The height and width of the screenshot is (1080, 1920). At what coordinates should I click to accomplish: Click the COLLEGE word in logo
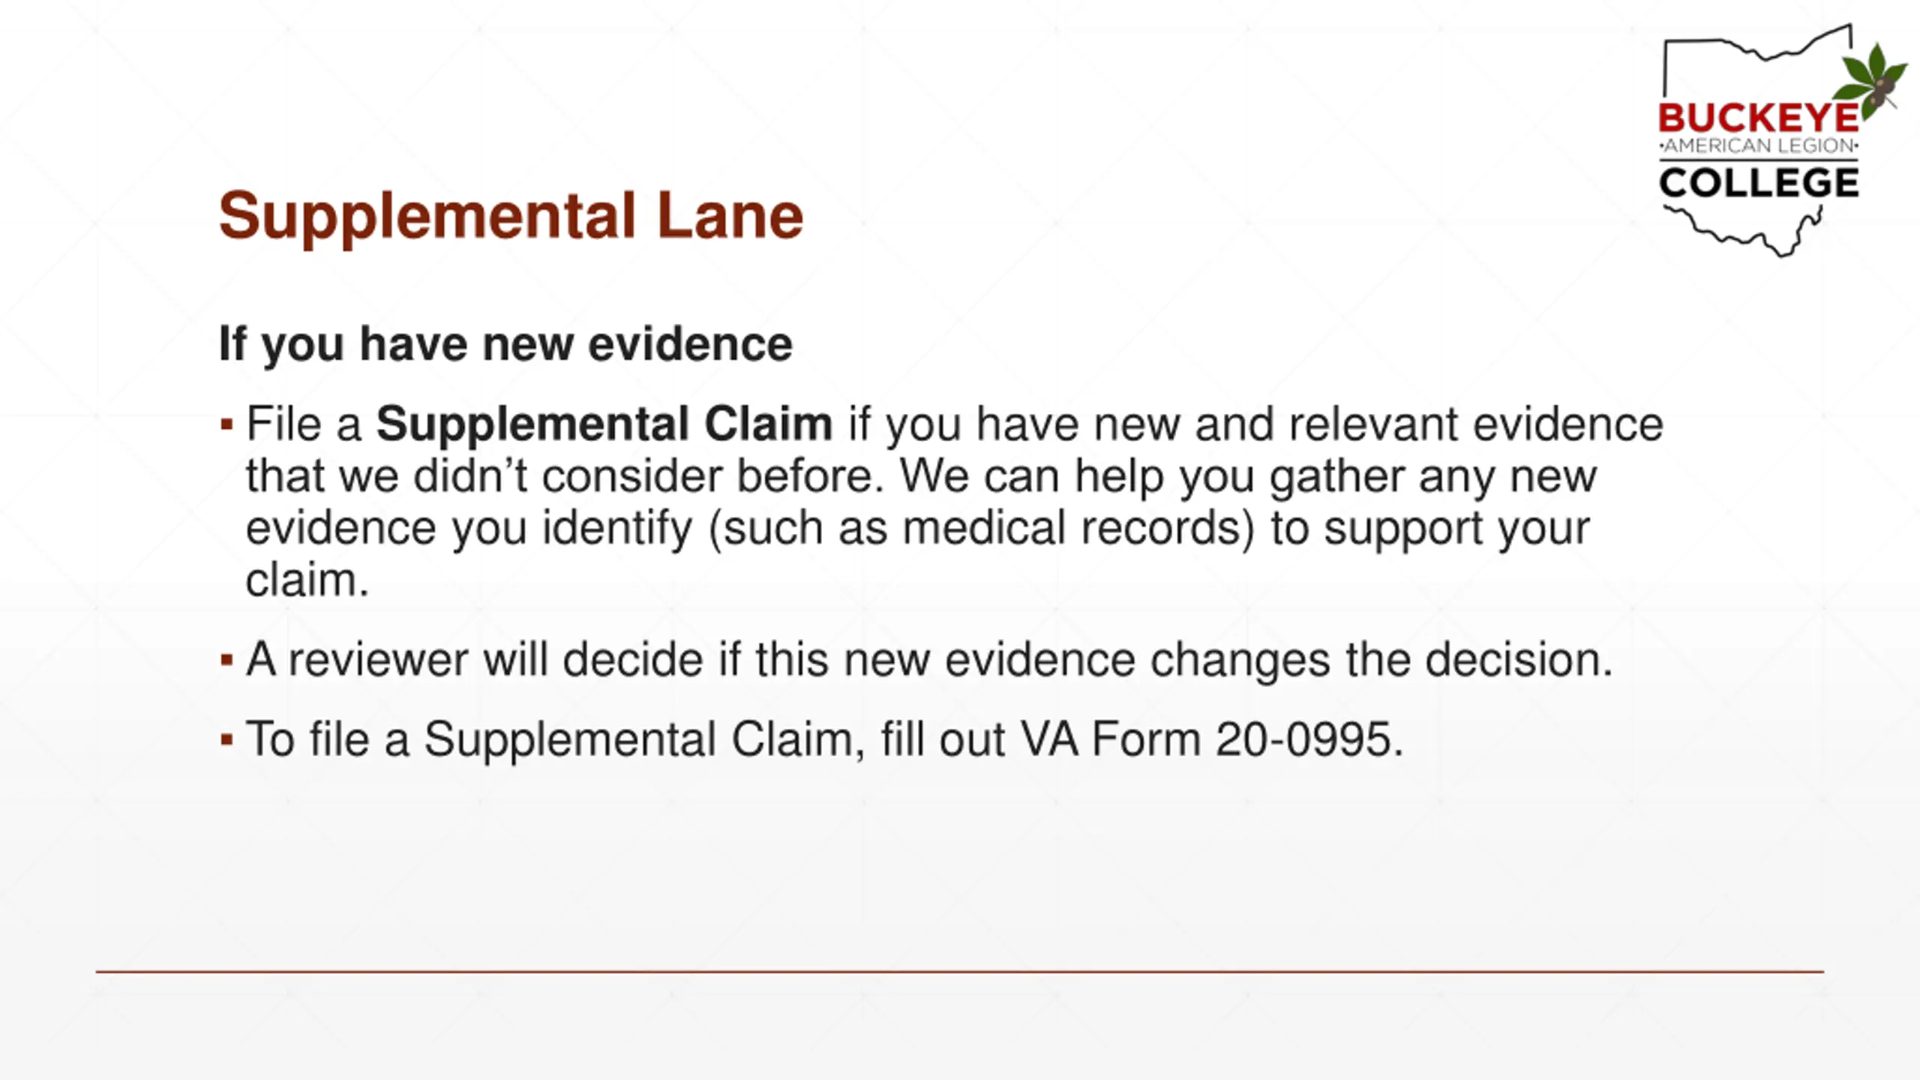[1759, 183]
